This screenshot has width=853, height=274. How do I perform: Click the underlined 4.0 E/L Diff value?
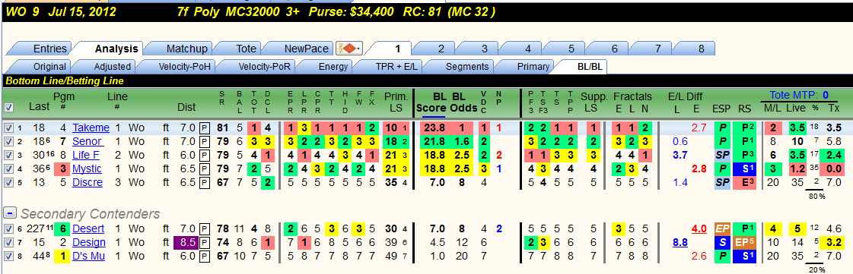click(699, 229)
